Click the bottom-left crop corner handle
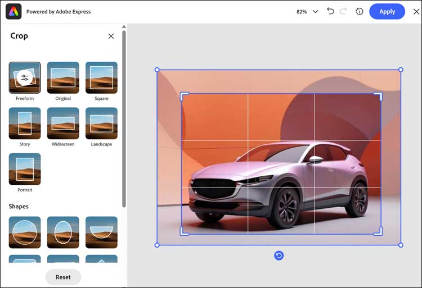Viewport: 422px width, 288px height. 184,231
